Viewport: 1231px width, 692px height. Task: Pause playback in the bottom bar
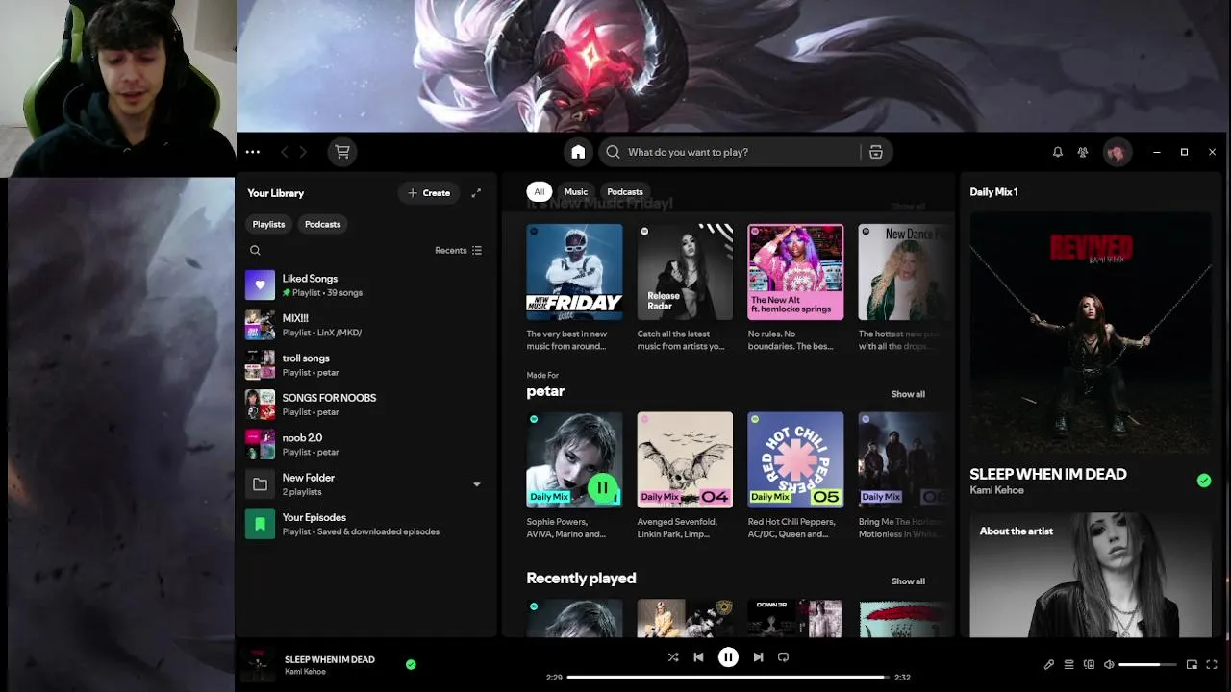point(728,657)
